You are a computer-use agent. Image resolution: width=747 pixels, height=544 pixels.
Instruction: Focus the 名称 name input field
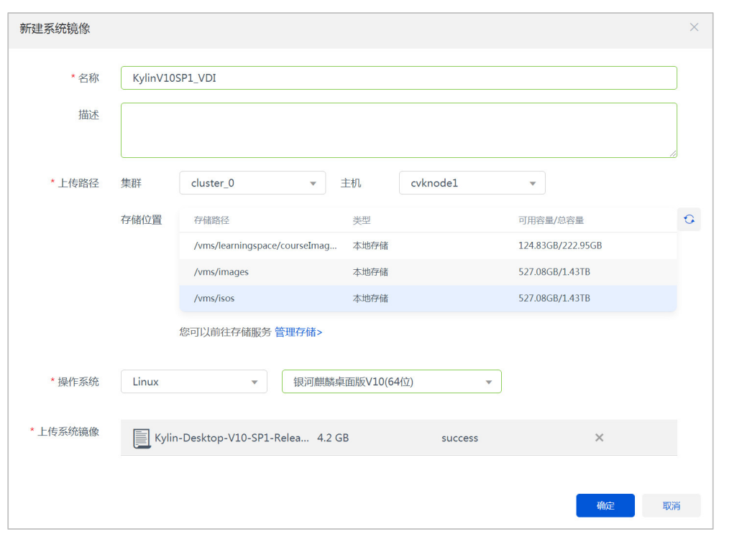pyautogui.click(x=398, y=78)
